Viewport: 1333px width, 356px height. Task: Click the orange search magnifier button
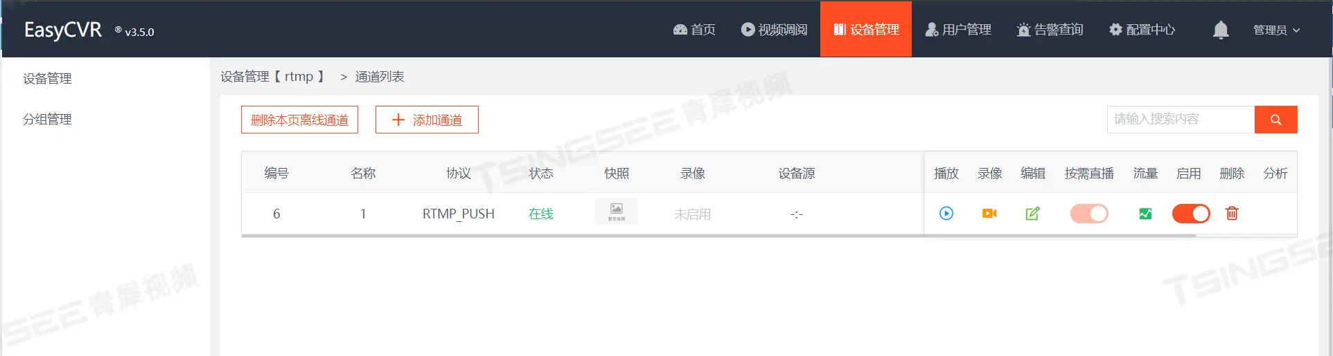[1275, 120]
